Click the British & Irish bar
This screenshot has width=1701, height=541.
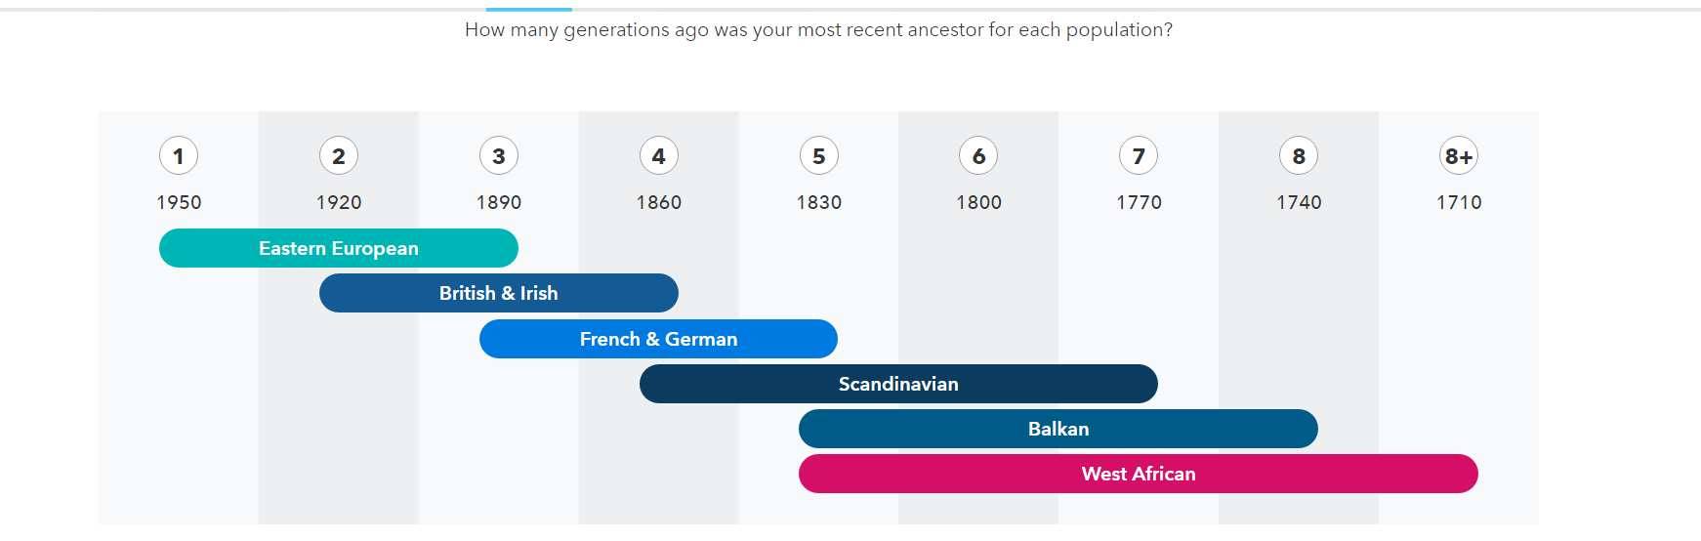pyautogui.click(x=499, y=293)
